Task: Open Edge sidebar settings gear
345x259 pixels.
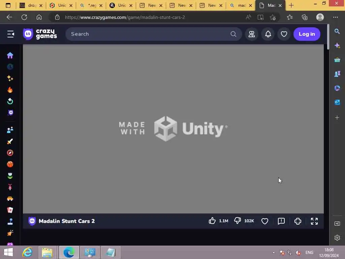Action: pyautogui.click(x=337, y=238)
